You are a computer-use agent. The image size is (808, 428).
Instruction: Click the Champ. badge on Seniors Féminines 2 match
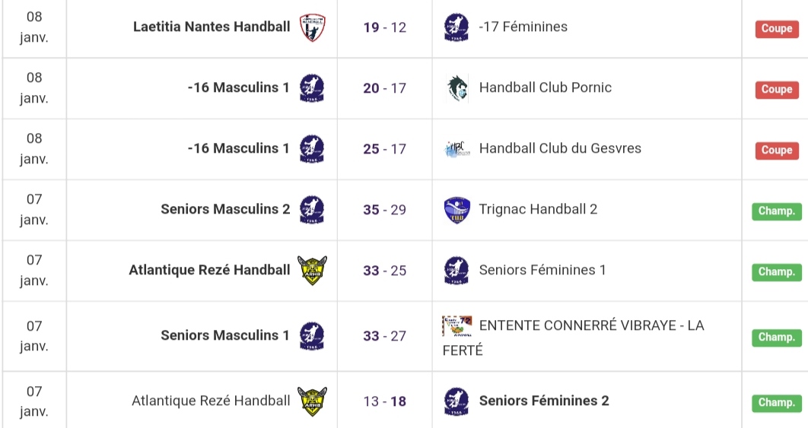776,403
